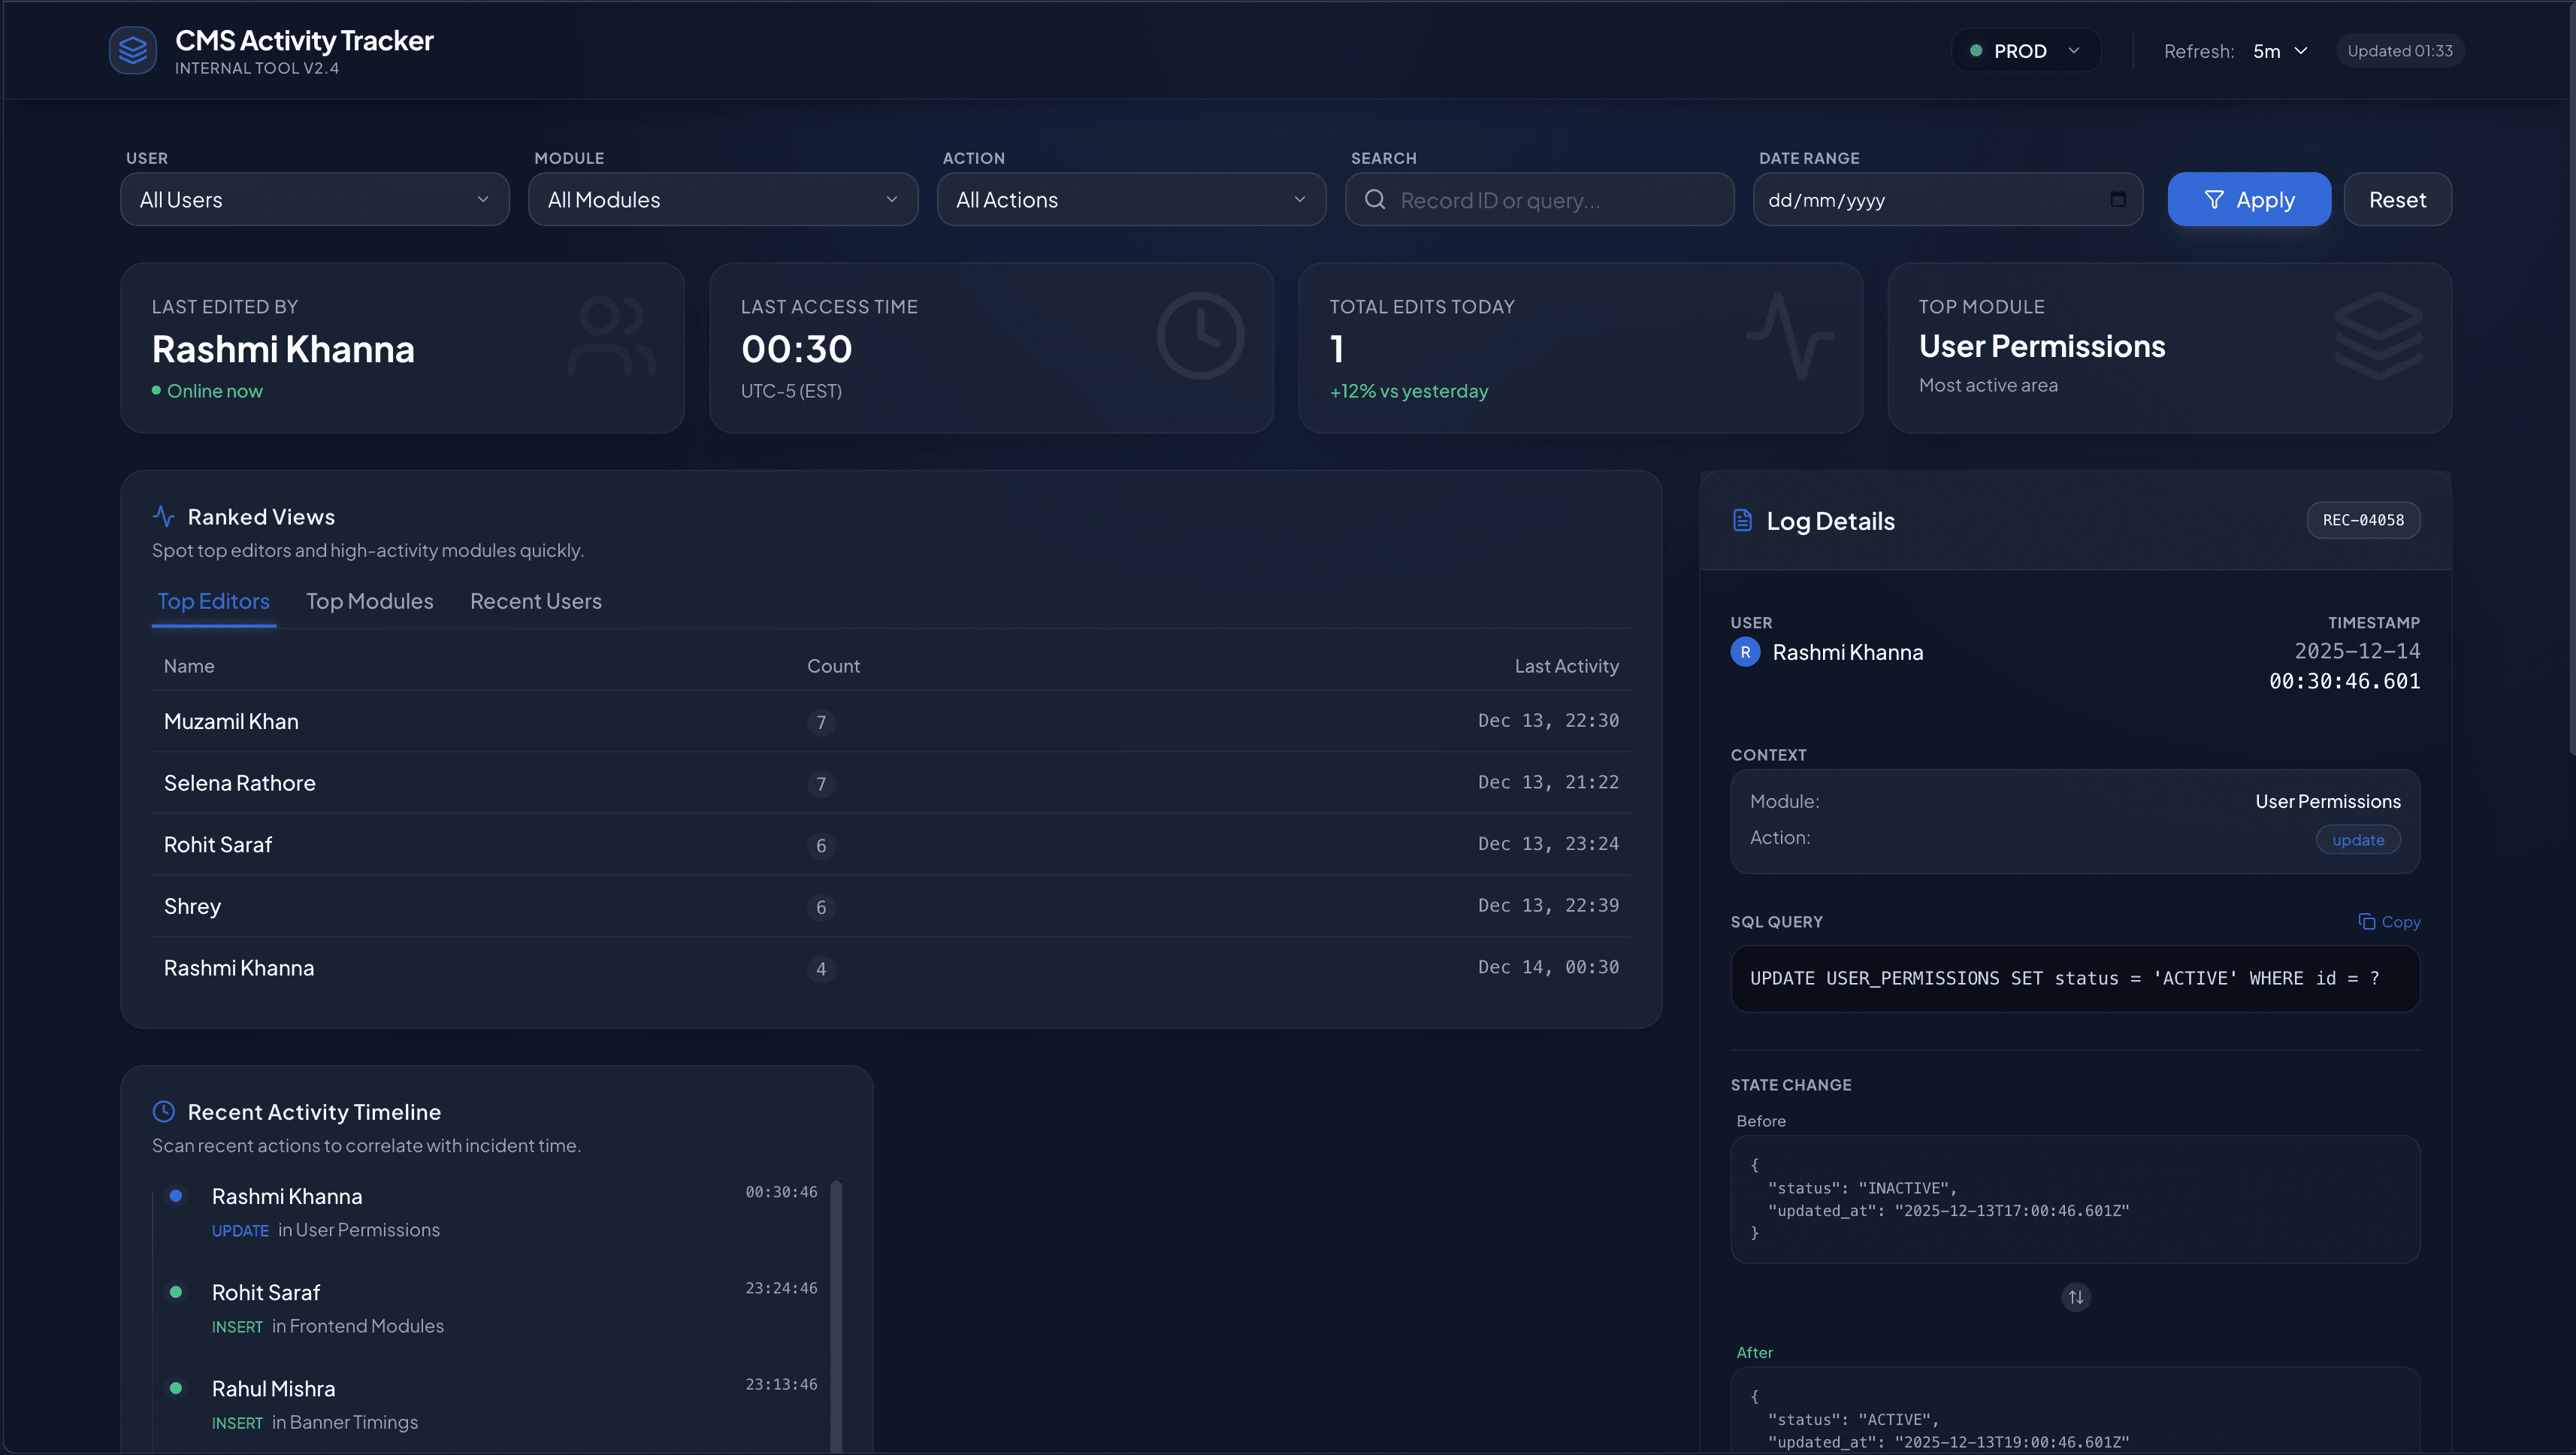This screenshot has height=1455, width=2576.
Task: Click the search magnifier icon
Action: [x=1375, y=199]
